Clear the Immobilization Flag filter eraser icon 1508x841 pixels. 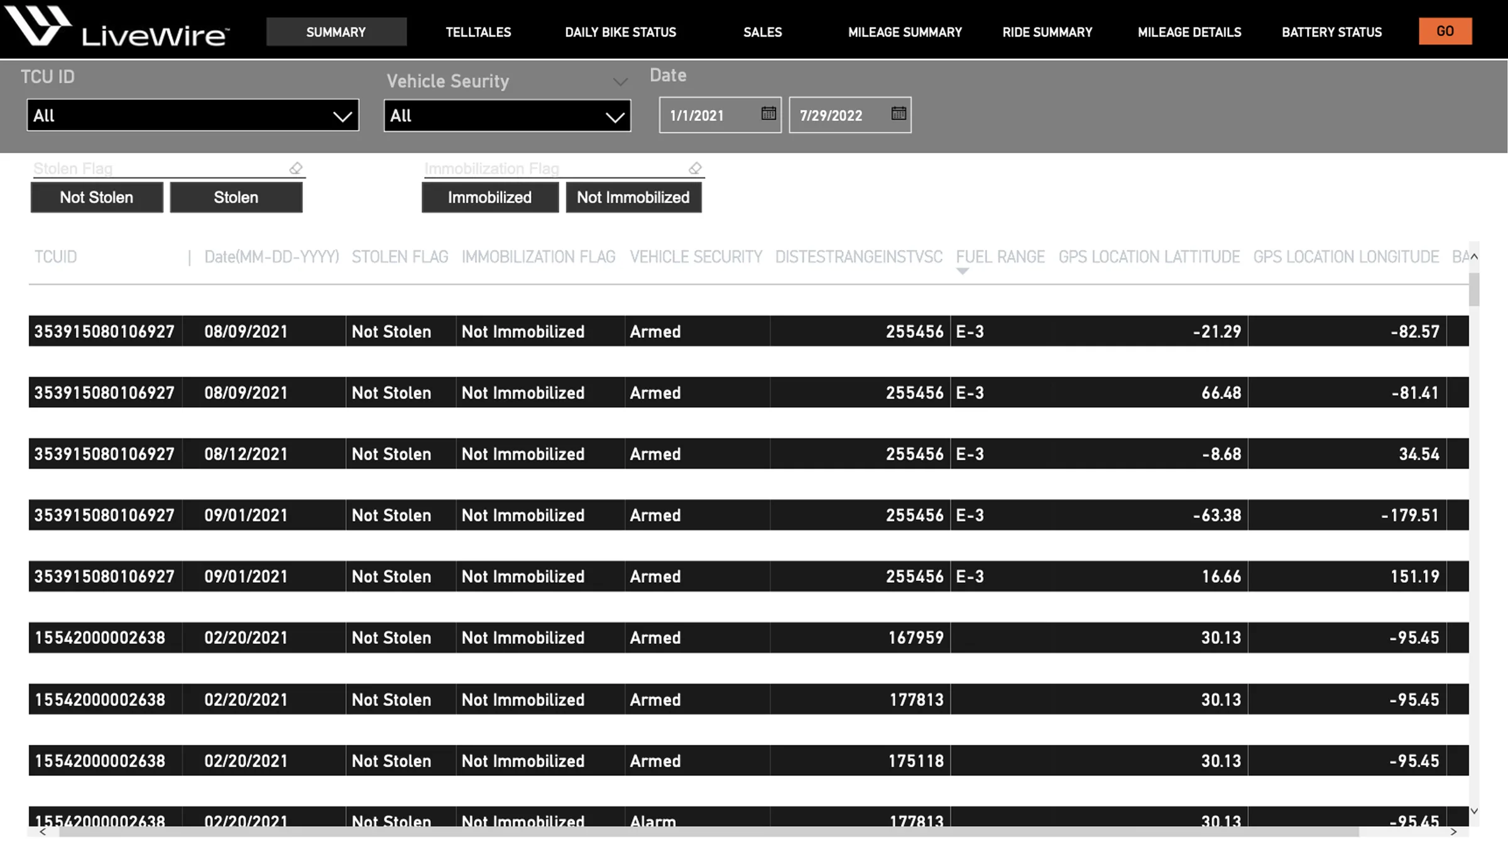click(x=695, y=168)
